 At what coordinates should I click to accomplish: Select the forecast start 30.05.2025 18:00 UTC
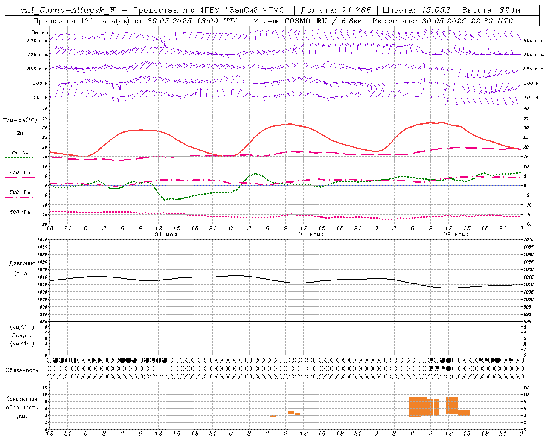pyautogui.click(x=193, y=20)
